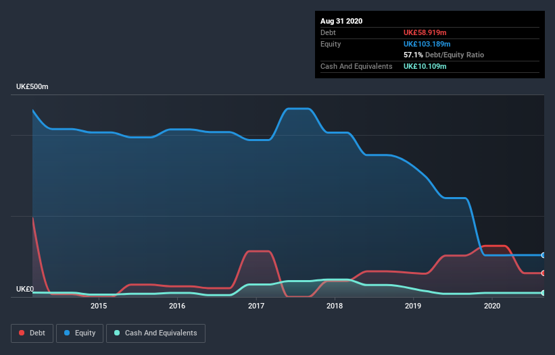Image resolution: width=555 pixels, height=355 pixels.
Task: Click the 57.1% Debt/Equity Ratio text
Action: (444, 55)
